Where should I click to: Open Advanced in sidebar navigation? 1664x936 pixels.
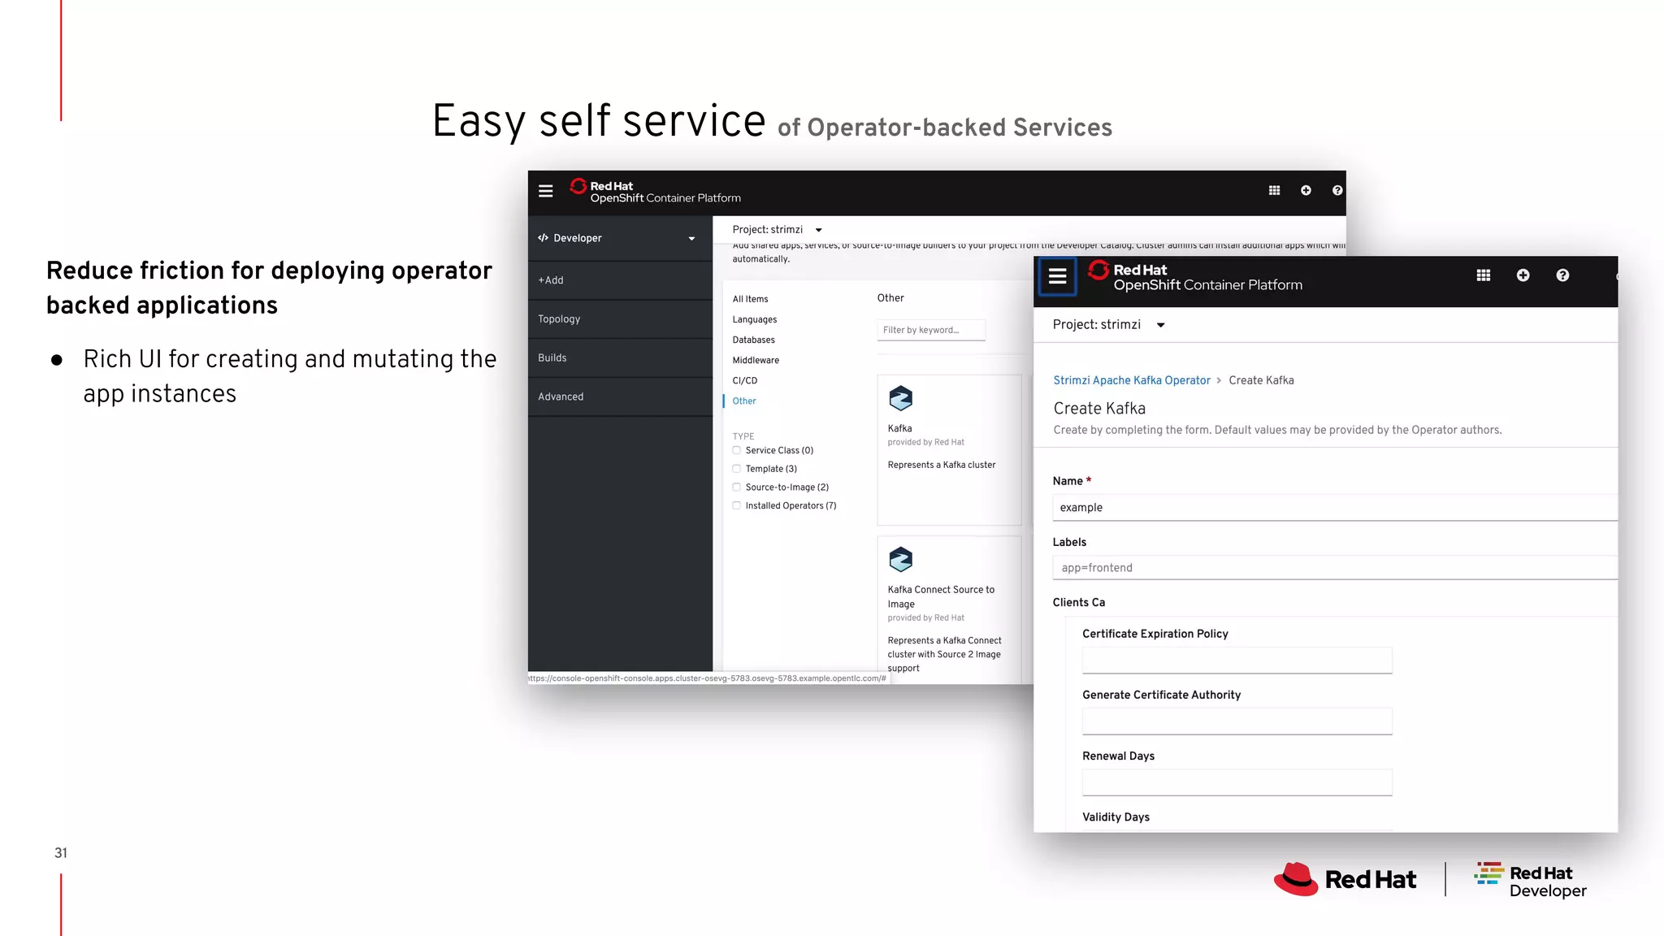(x=620, y=396)
